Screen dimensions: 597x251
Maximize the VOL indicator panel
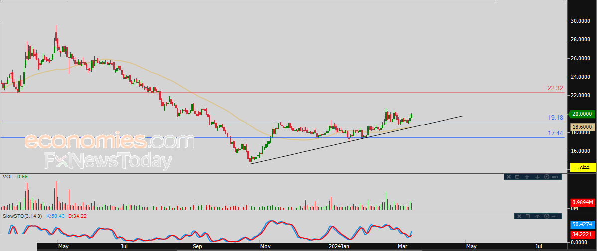[x=517, y=177]
